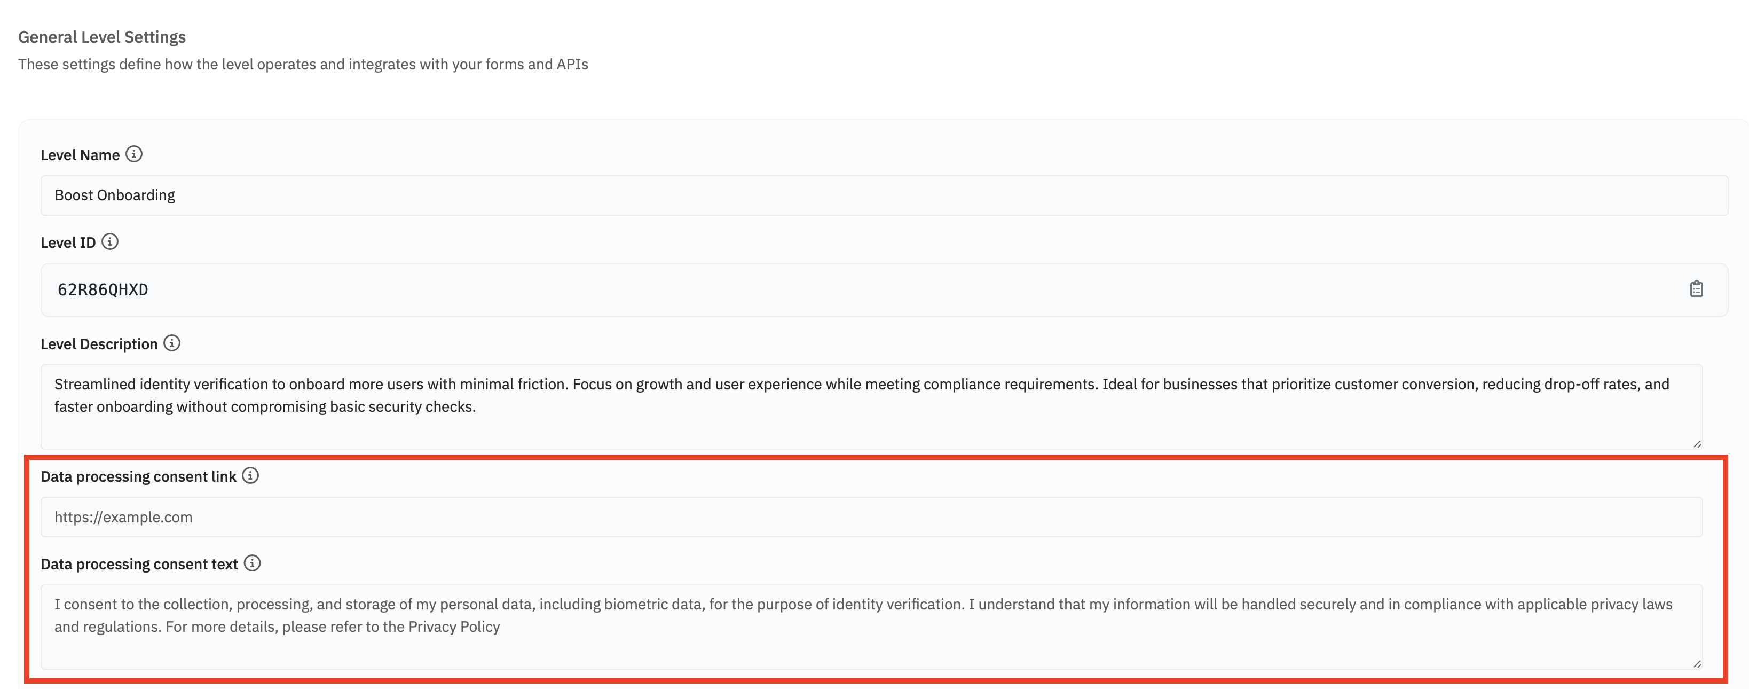This screenshot has height=689, width=1749.
Task: Click info icon next to Data processing consent text
Action: (x=252, y=563)
